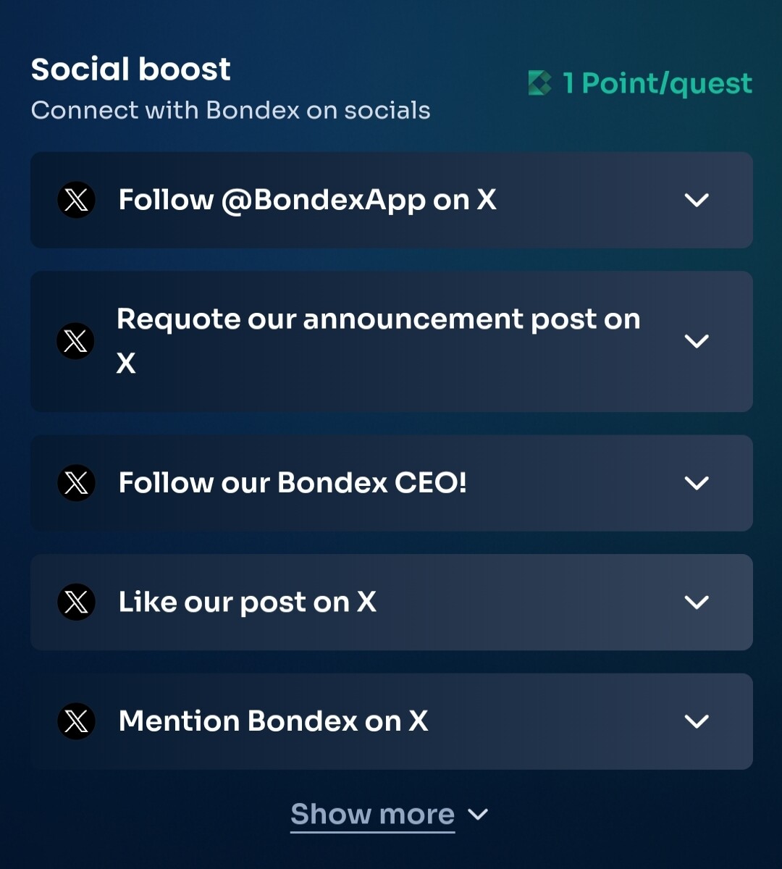Open the Follow @BondexApp on X quest
This screenshot has height=869, width=782.
tap(392, 200)
